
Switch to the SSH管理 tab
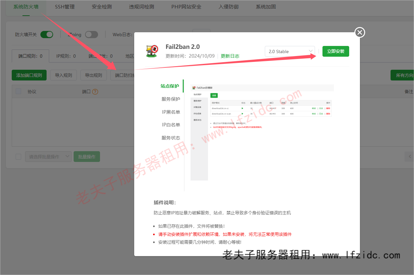pos(65,7)
